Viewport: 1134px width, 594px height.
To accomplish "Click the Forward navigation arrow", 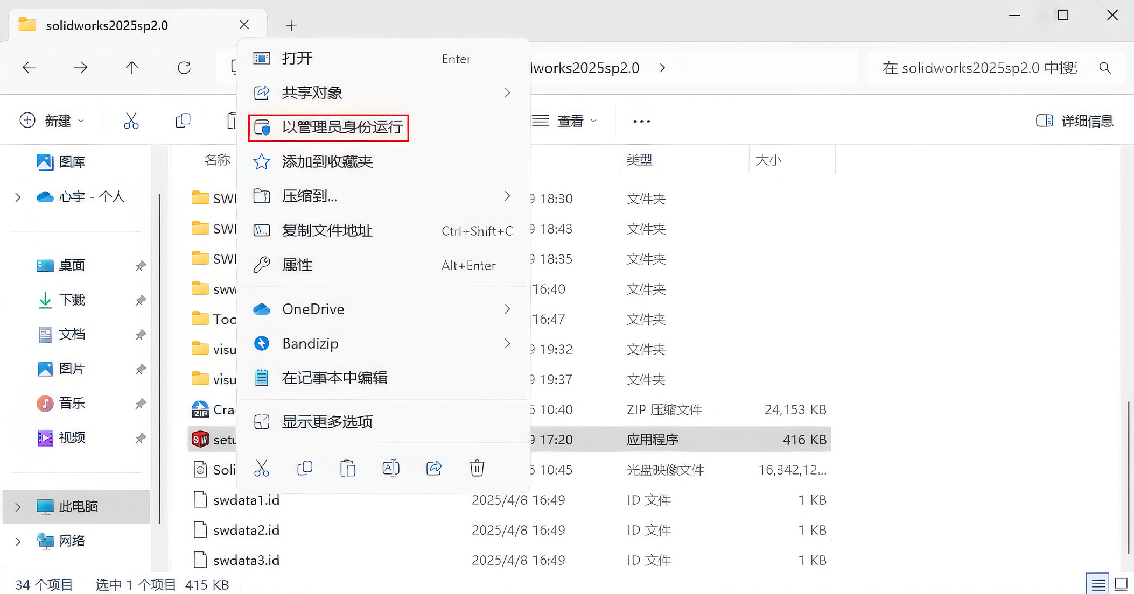I will coord(81,68).
